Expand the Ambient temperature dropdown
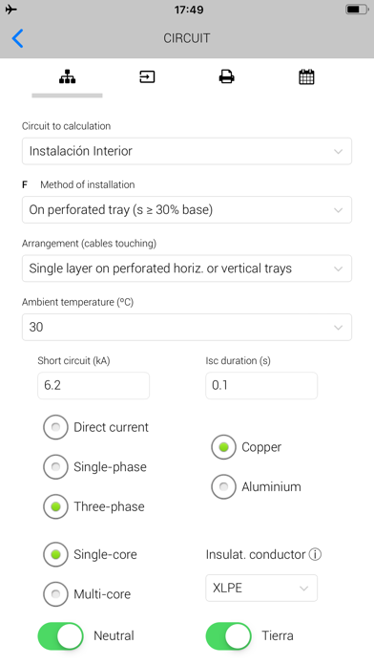This screenshot has width=374, height=665. pos(187,327)
